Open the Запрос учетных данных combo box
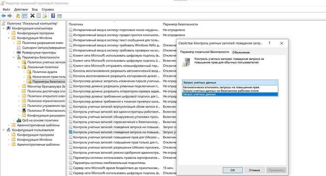 (x=230, y=82)
